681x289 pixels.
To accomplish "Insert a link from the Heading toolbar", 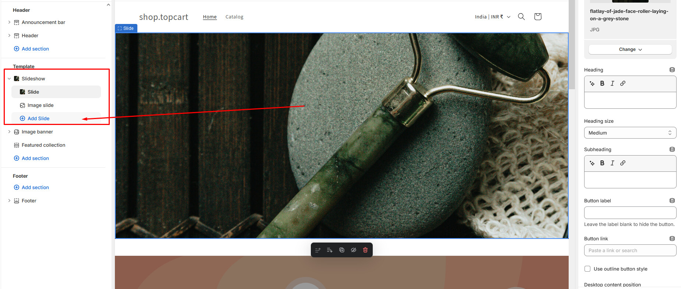I will click(x=623, y=84).
